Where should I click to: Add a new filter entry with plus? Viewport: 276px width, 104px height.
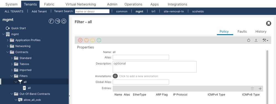[260, 89]
